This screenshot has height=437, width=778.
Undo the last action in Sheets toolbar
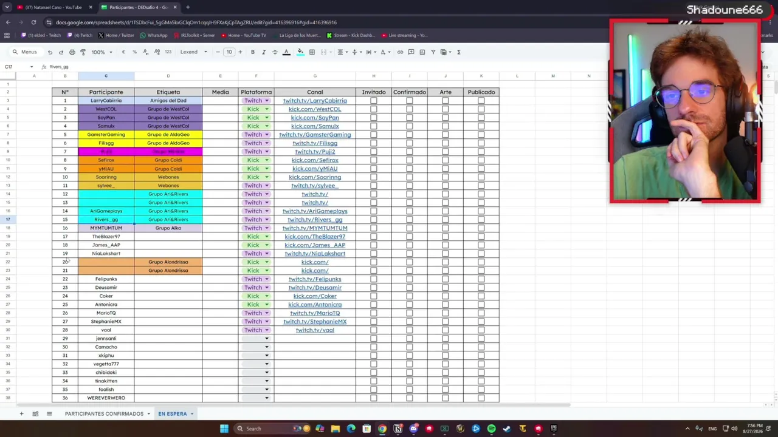pyautogui.click(x=50, y=52)
